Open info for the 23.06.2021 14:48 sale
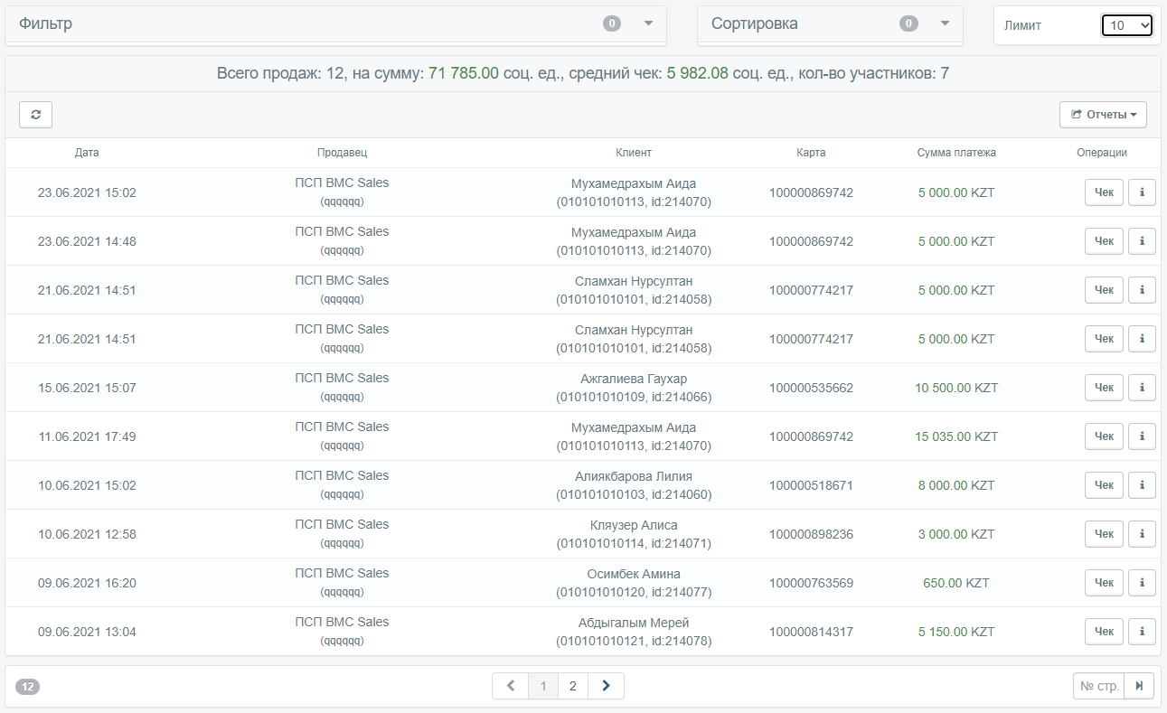Viewport: 1167px width, 713px height. tap(1143, 241)
